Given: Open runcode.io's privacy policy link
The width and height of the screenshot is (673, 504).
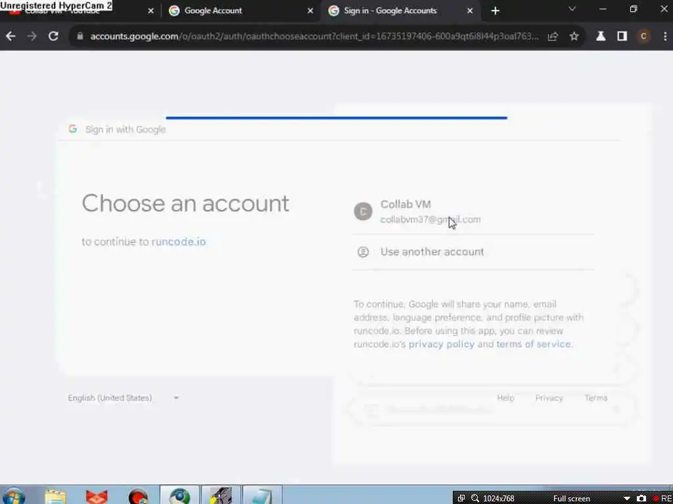Looking at the screenshot, I should pos(441,344).
